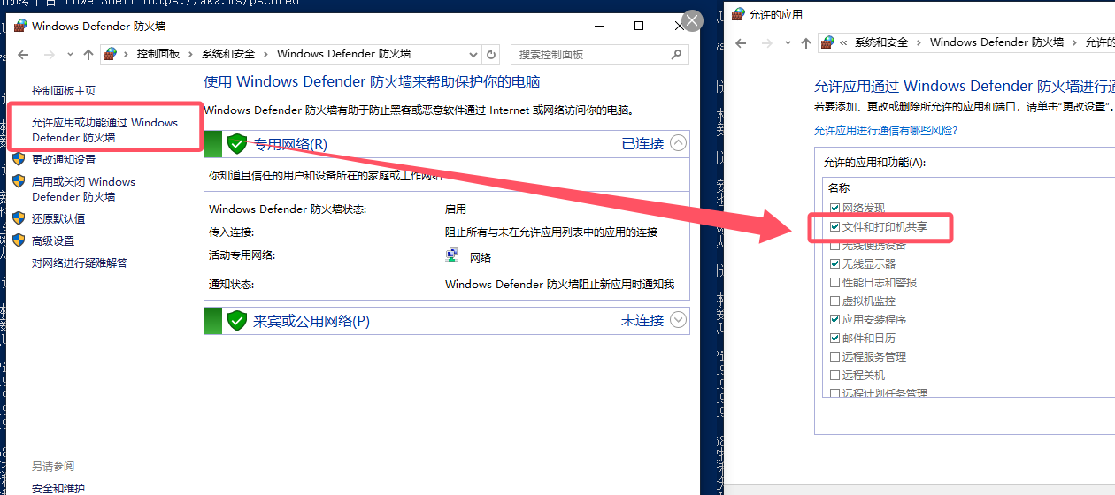Click the back arrow in the 允许的应用 window
This screenshot has width=1115, height=495.
(742, 42)
